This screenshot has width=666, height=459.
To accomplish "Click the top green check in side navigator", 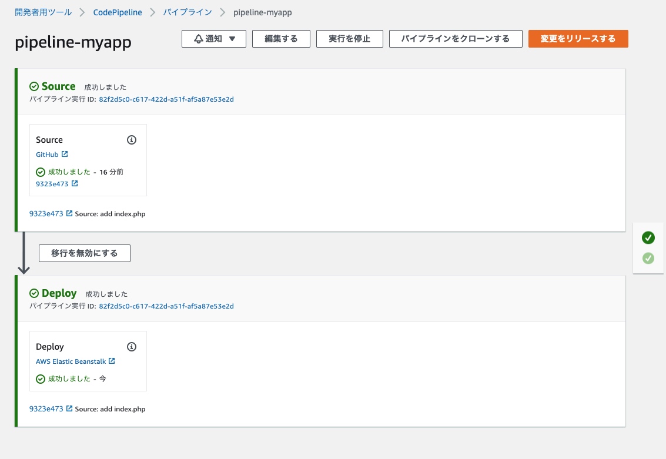I will point(648,237).
